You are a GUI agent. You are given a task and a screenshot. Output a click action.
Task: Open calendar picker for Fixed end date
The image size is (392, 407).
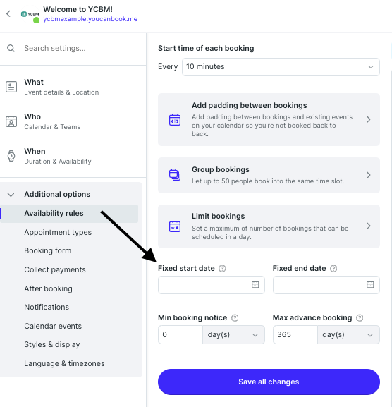tap(370, 285)
